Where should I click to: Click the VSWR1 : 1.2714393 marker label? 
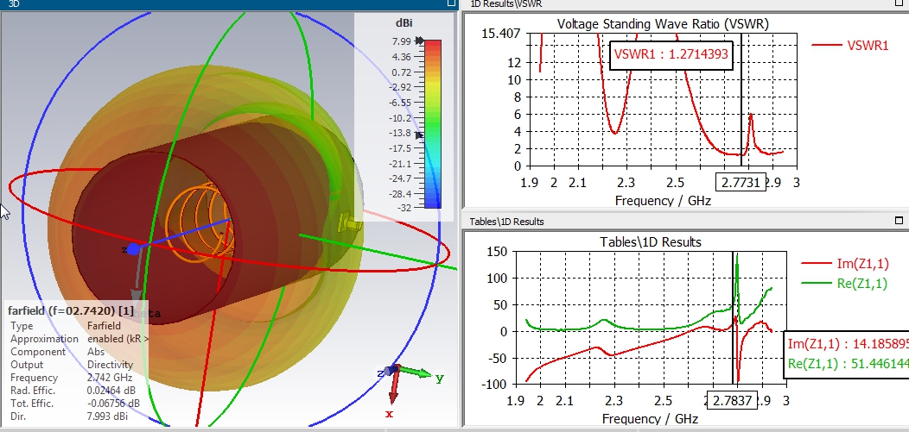click(671, 55)
